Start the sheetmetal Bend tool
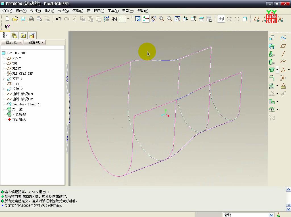The width and height of the screenshot is (291, 217). (271, 86)
